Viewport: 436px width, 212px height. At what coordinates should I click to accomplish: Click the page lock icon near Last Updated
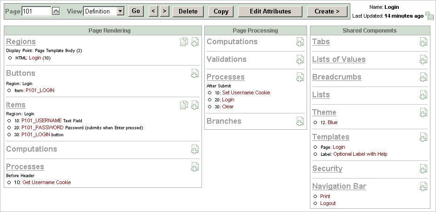point(429,17)
